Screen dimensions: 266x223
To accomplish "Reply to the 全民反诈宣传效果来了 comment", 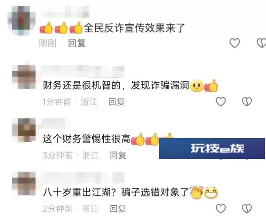I will [x=76, y=43].
